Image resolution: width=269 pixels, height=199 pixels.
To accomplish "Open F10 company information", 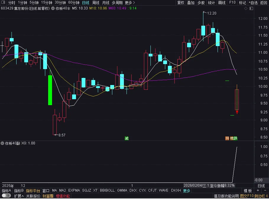I will [x=232, y=3].
